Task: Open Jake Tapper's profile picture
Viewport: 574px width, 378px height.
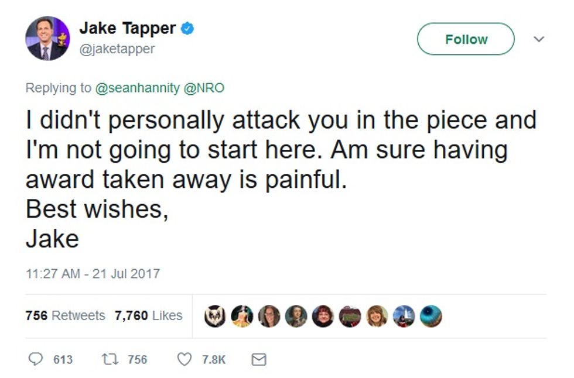Action: pyautogui.click(x=47, y=39)
